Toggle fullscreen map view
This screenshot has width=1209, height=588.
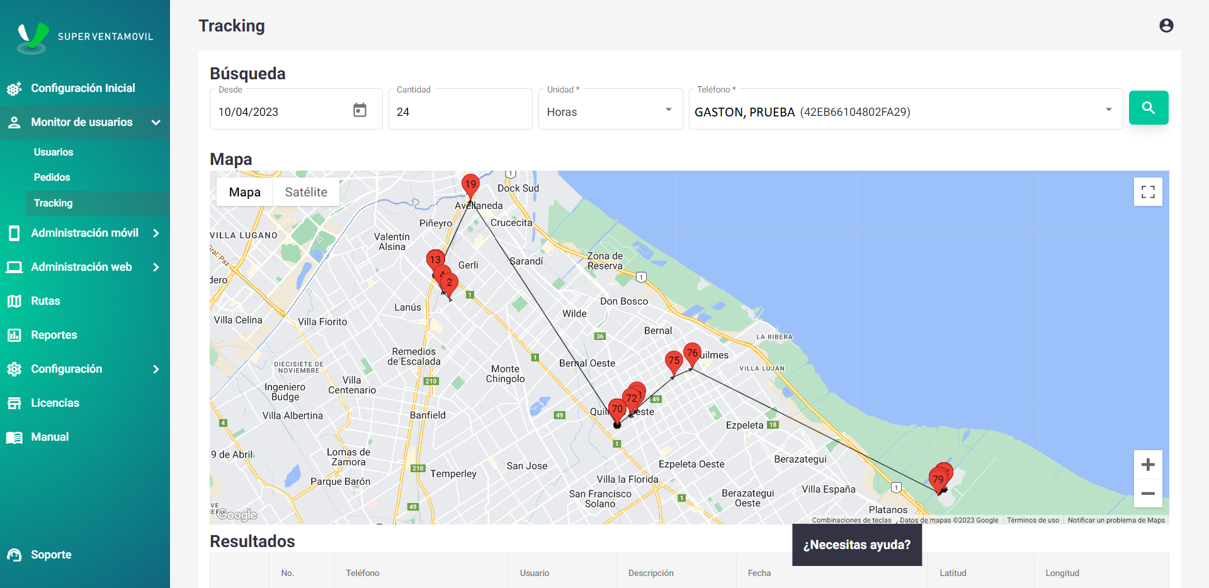1148,192
